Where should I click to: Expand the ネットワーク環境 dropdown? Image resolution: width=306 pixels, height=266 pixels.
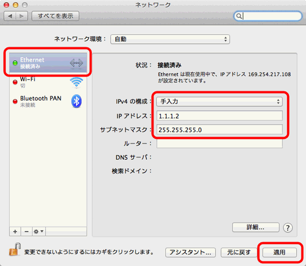click(170, 39)
